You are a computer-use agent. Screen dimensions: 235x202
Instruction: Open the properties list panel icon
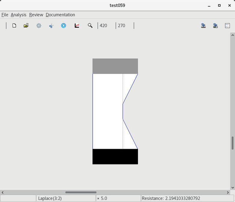pos(227,26)
